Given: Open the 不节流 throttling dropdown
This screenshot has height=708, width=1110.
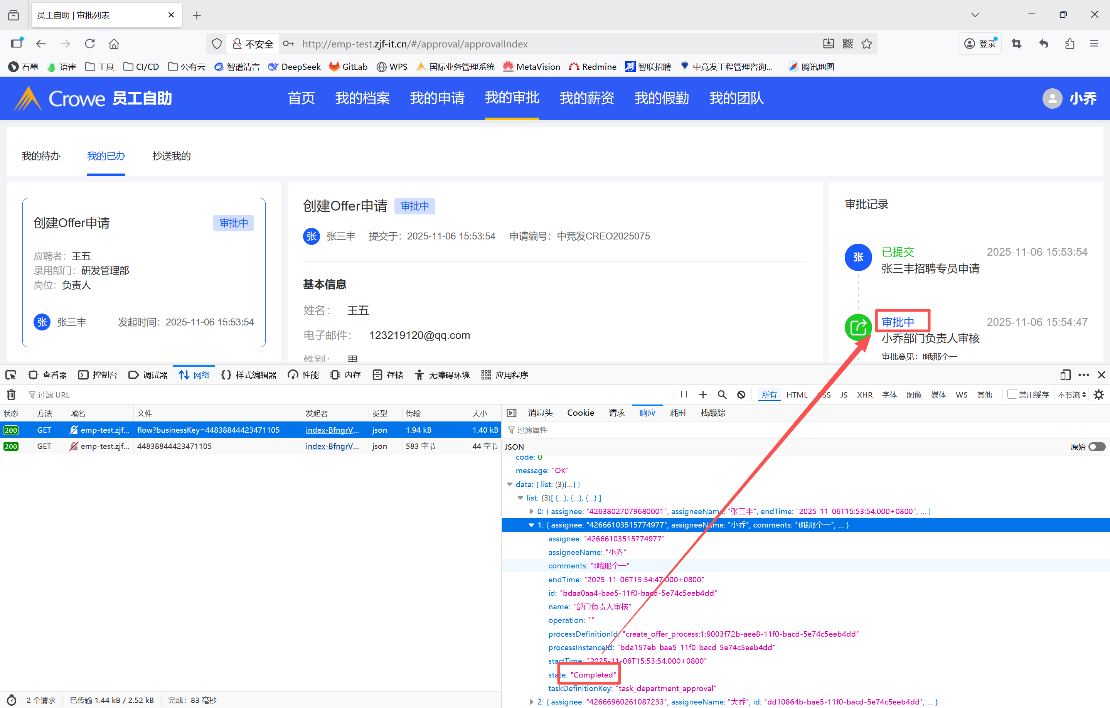Looking at the screenshot, I should [x=1071, y=394].
